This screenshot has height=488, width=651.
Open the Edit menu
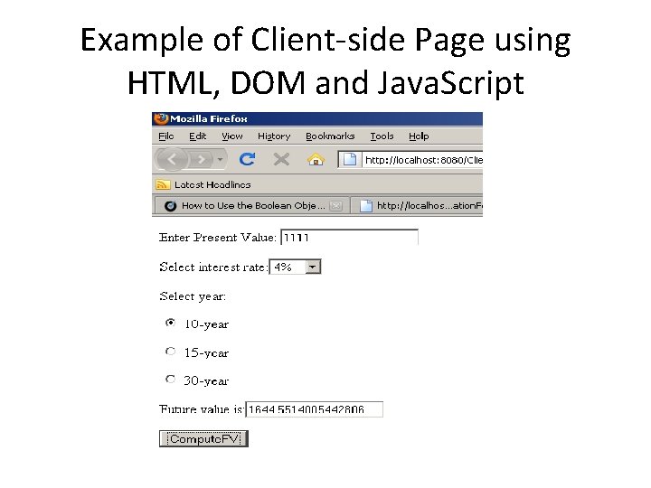pos(198,136)
